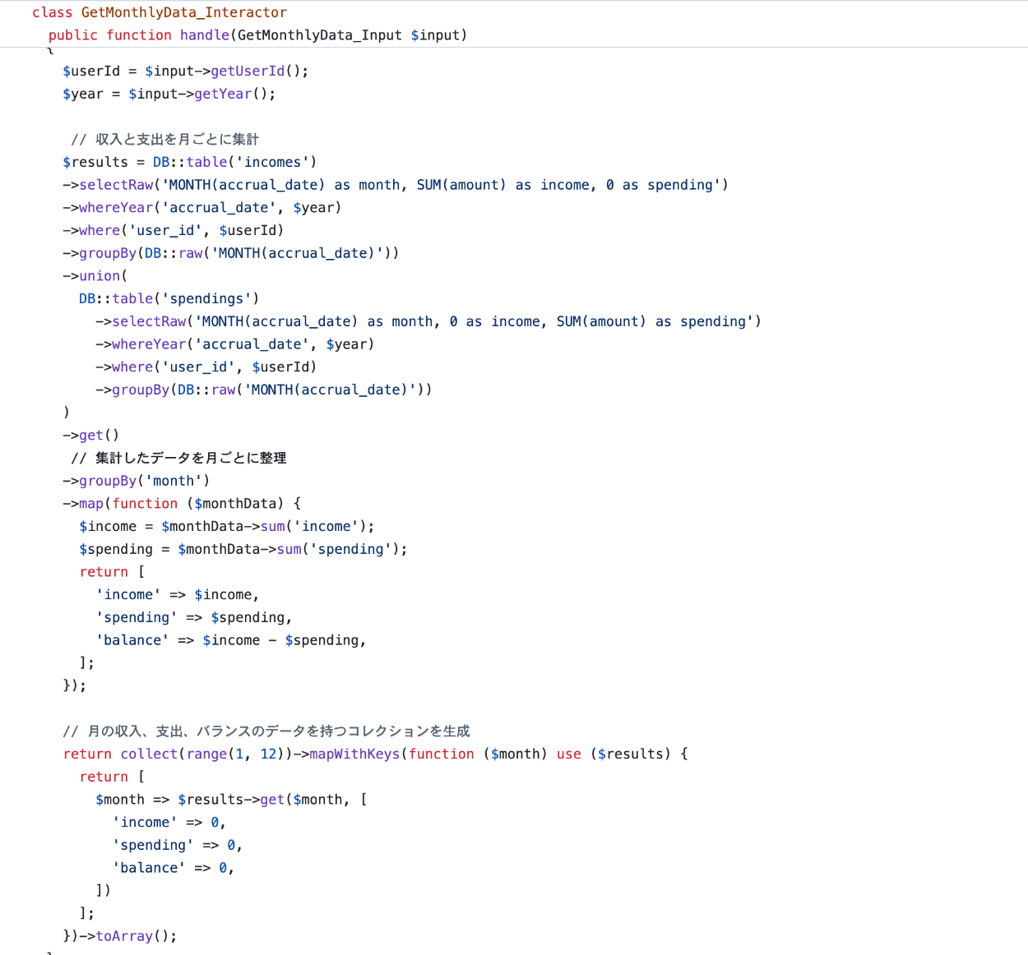Click the 'balance' key with income minus spending
This screenshot has height=955, width=1028.
click(x=132, y=640)
